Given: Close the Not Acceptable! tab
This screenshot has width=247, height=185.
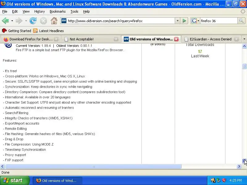Looking at the screenshot, I should pos(116,39).
